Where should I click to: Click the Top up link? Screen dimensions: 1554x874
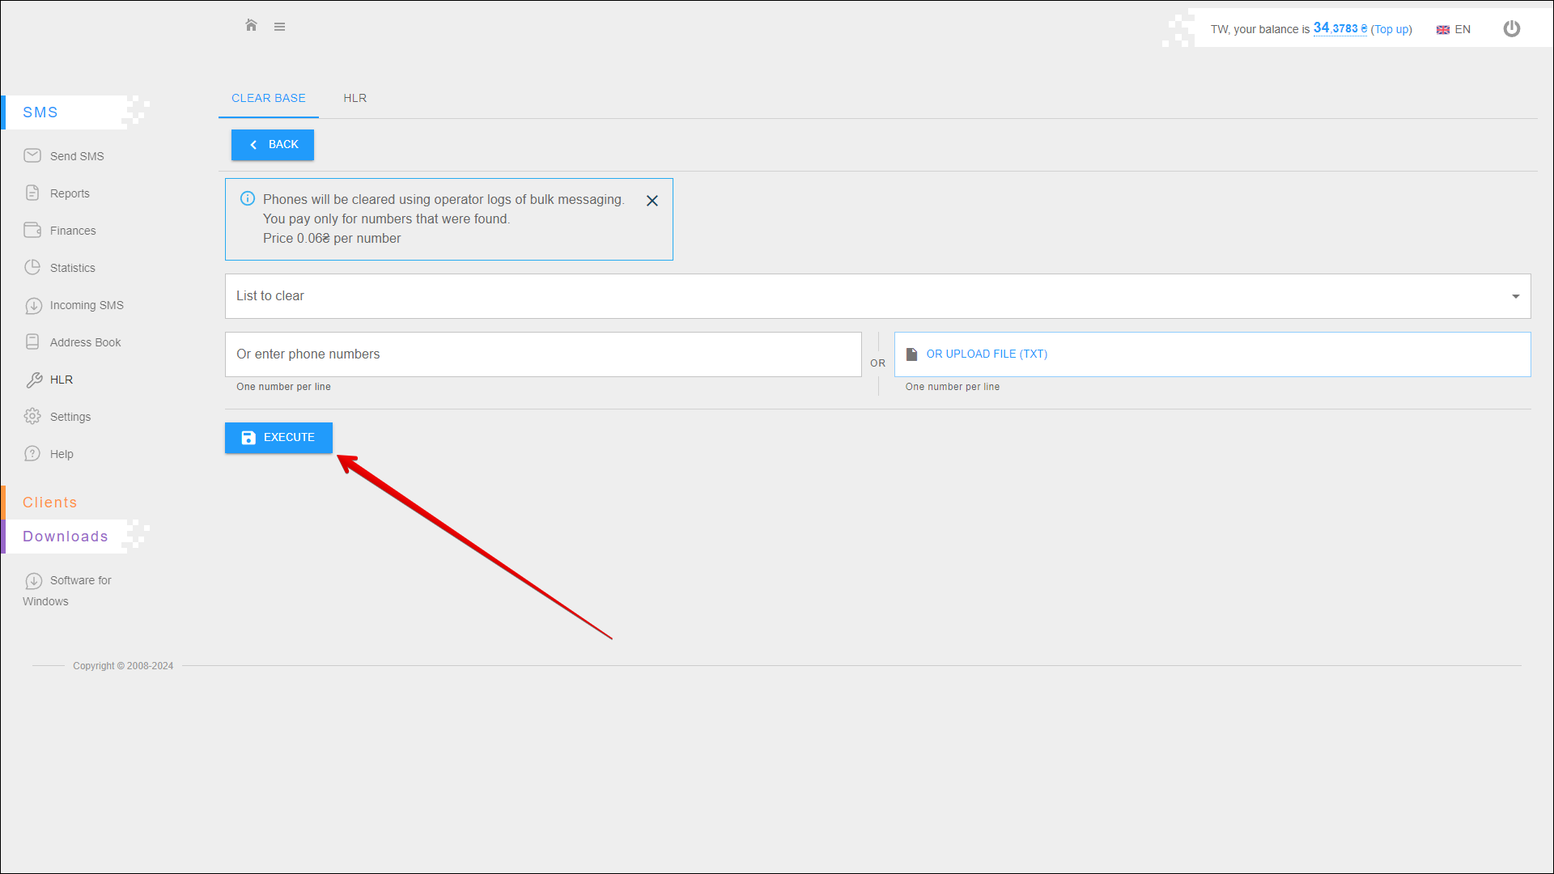1391,29
